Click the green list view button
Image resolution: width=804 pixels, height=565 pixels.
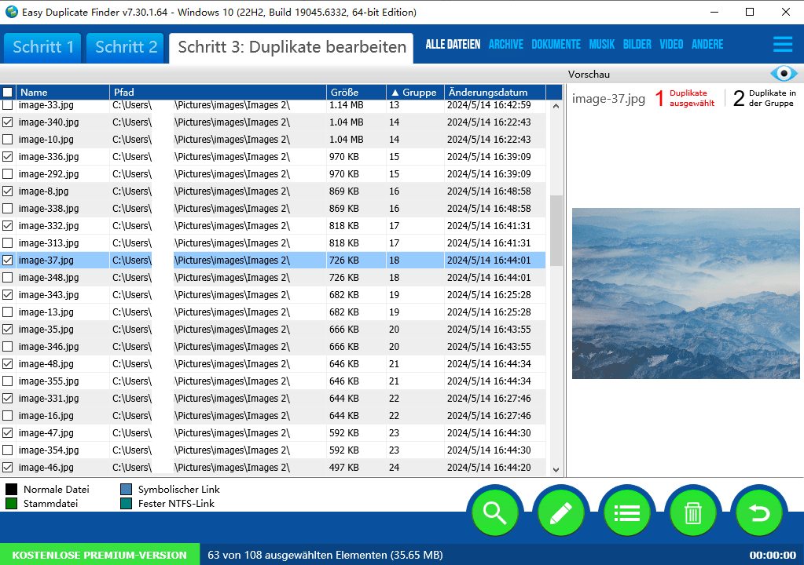(626, 513)
